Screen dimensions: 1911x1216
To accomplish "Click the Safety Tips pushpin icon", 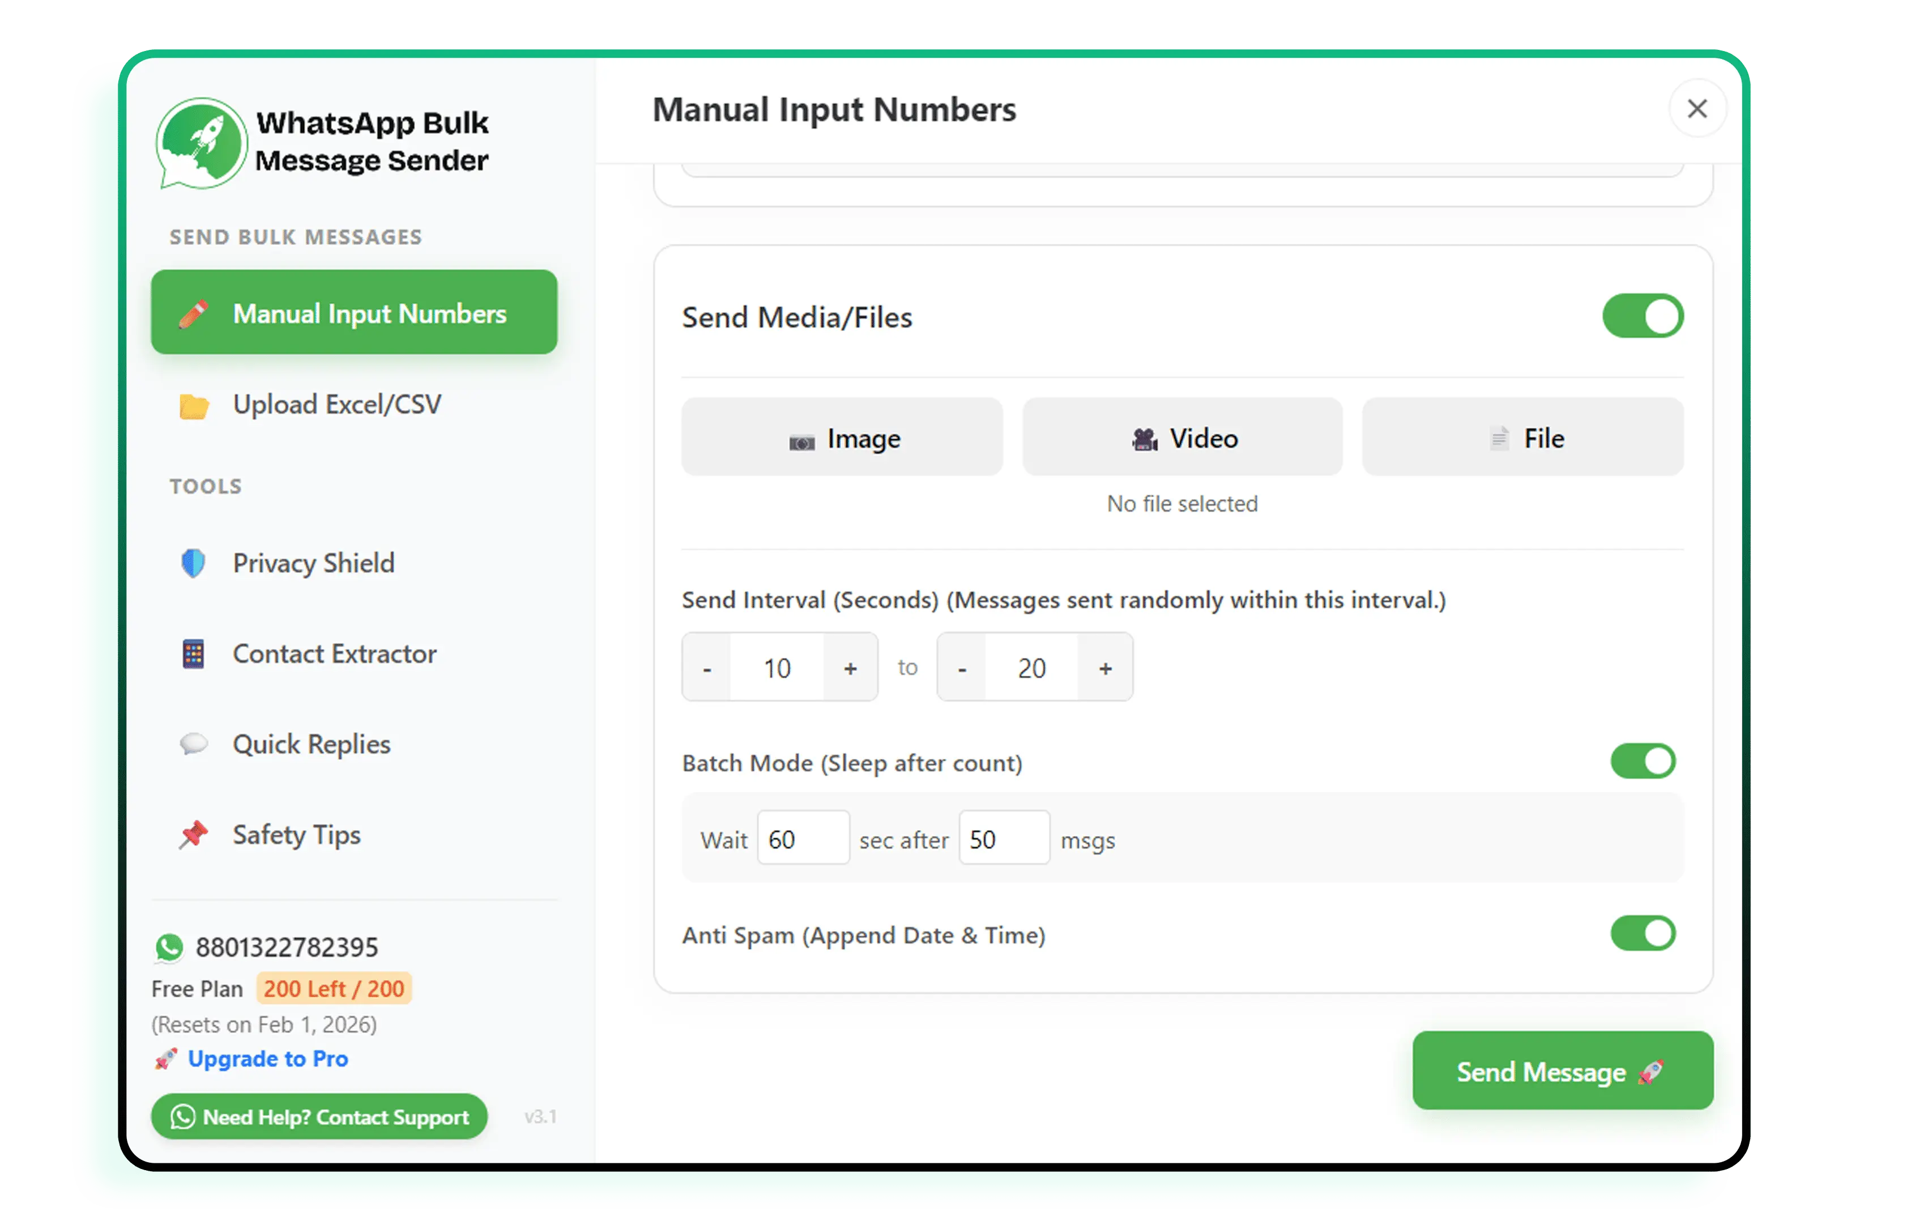I will click(193, 835).
